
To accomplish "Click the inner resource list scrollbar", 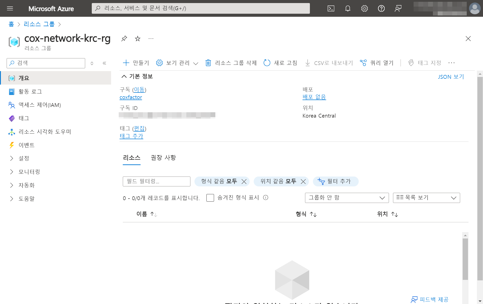I will click(465, 259).
